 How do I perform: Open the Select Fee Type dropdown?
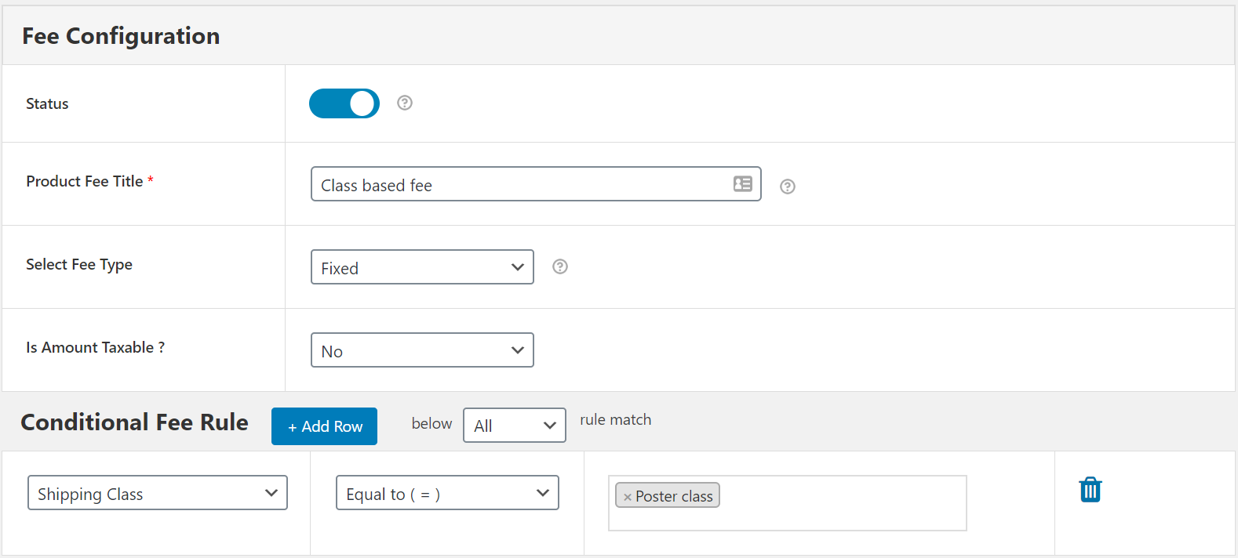422,267
